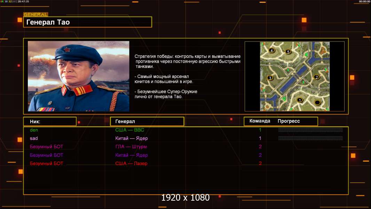Click "Безумный БОТ" in the США — Лазер row
Image resolution: width=371 pixels, height=209 pixels.
(46, 163)
